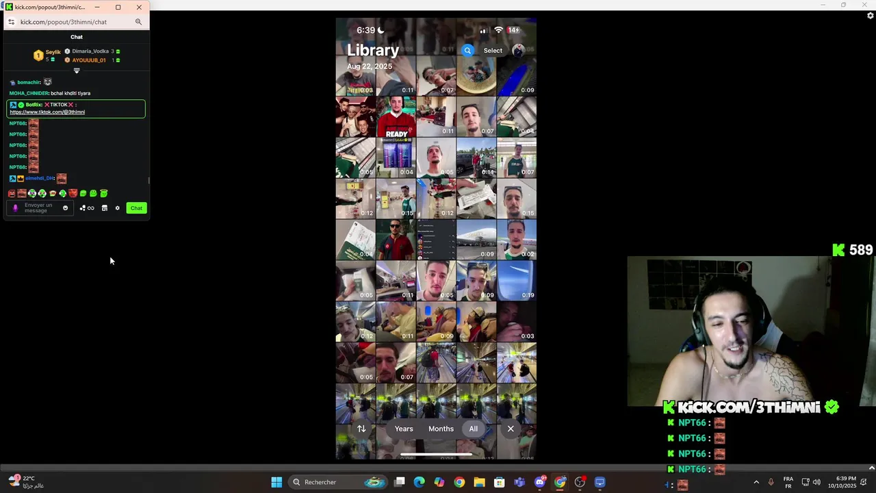
Task: Open Microsoft Store from the taskbar
Action: click(500, 482)
